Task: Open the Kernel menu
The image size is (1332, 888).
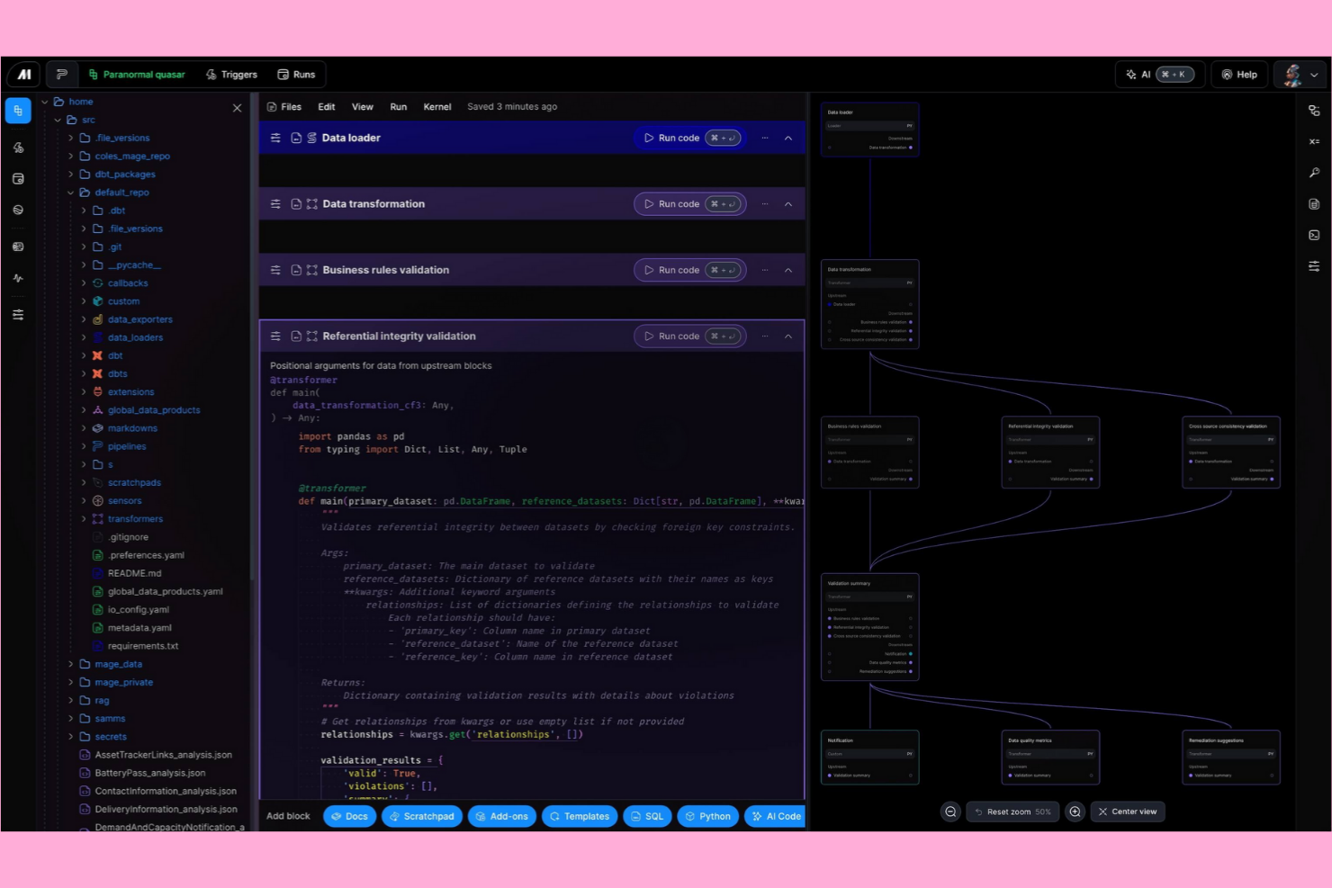Action: click(x=436, y=106)
